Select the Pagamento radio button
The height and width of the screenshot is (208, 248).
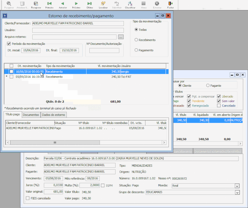pyautogui.click(x=136, y=50)
